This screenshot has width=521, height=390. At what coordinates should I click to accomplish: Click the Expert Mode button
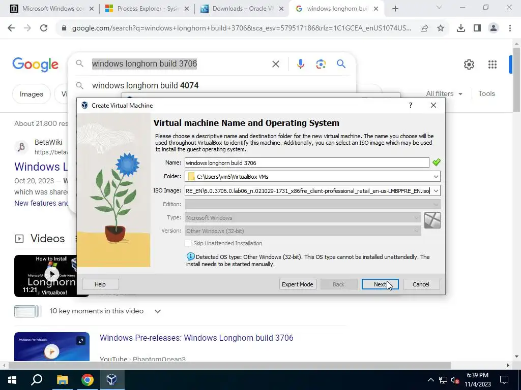tap(297, 284)
